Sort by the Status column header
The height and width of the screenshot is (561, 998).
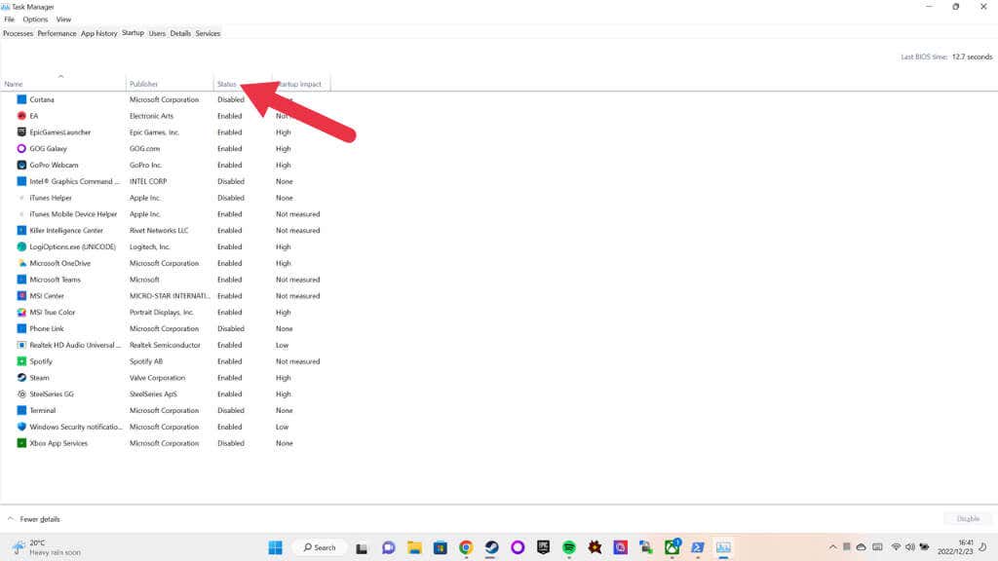227,84
